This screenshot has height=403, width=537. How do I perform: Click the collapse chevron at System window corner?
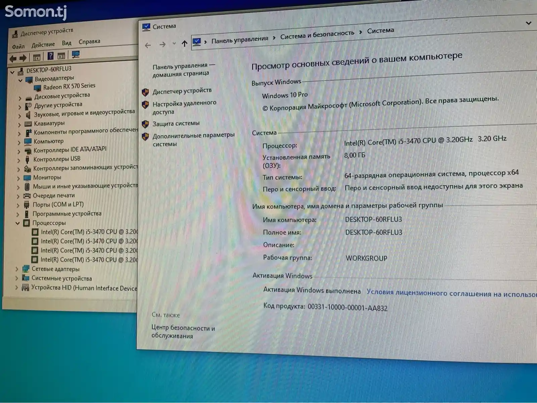pos(528,23)
